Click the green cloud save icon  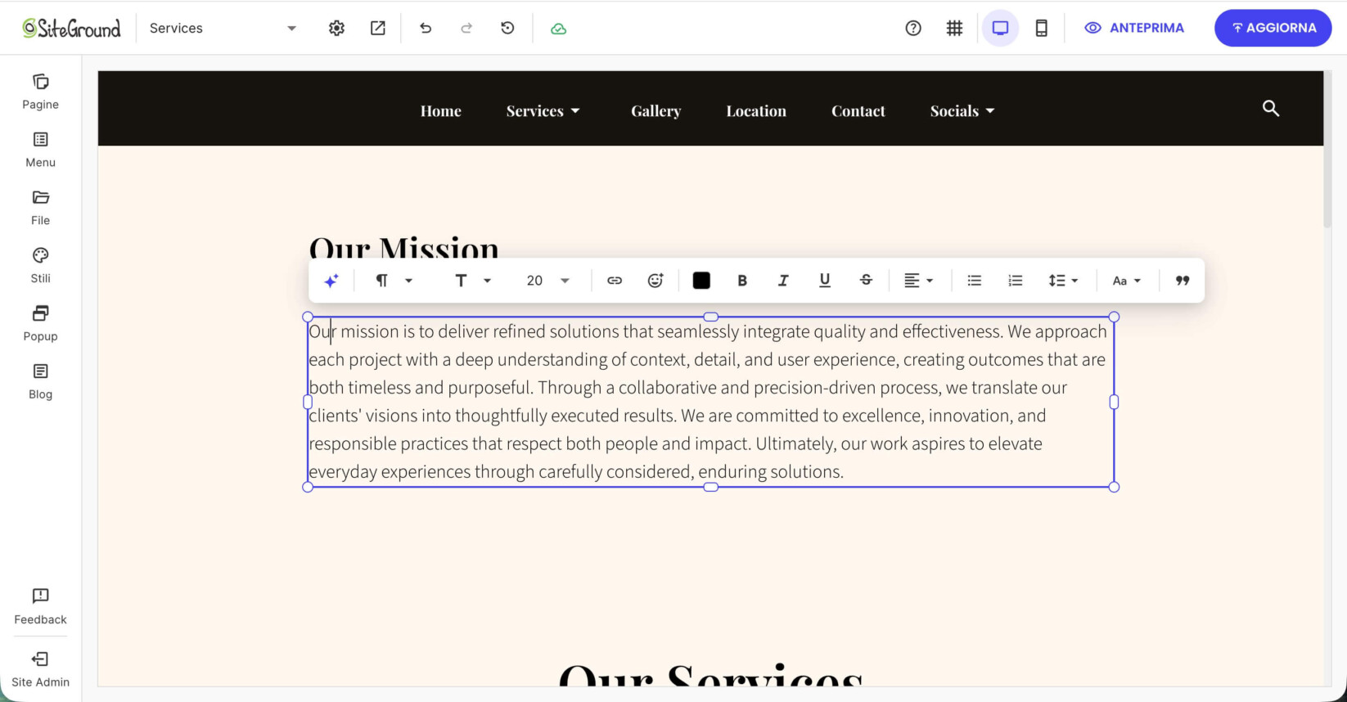tap(558, 29)
